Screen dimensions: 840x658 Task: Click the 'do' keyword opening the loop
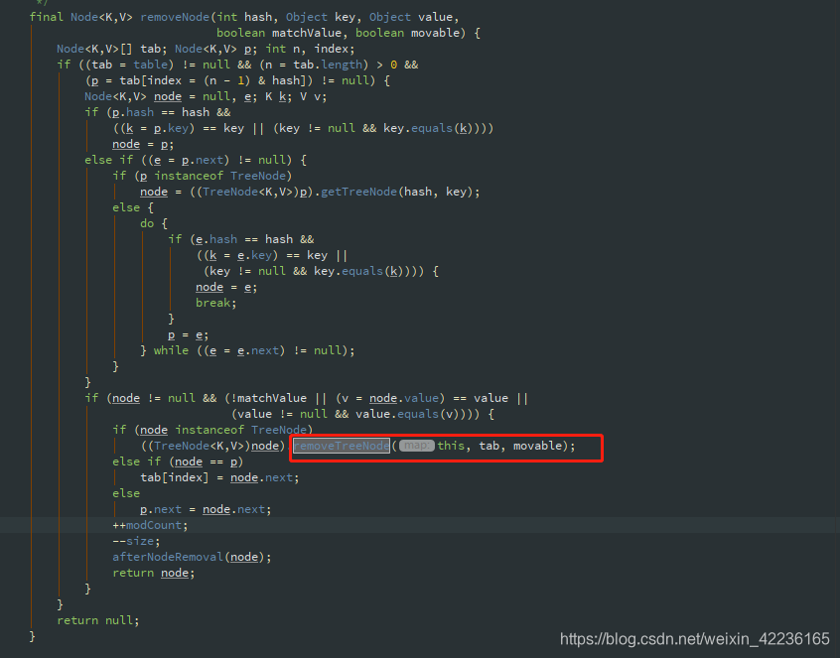(147, 223)
